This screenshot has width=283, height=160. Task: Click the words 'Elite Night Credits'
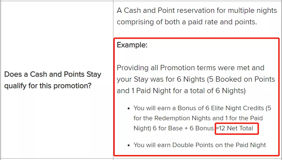click(x=238, y=108)
